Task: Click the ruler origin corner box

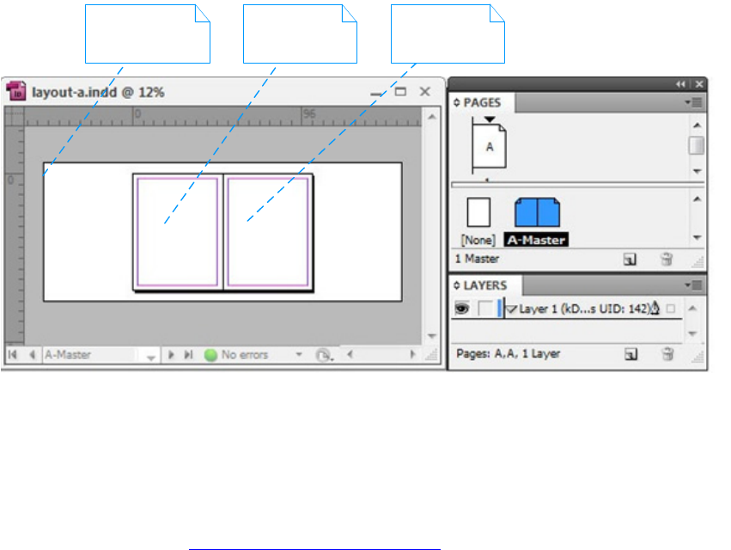Action: 14,116
